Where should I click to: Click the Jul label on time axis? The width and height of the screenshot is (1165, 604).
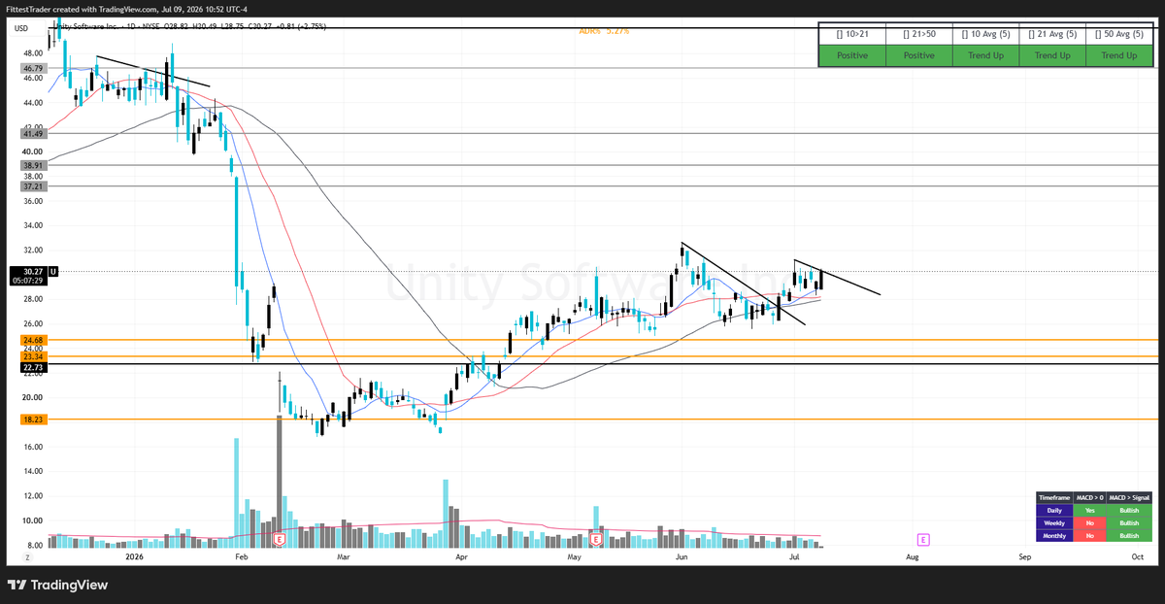[794, 557]
